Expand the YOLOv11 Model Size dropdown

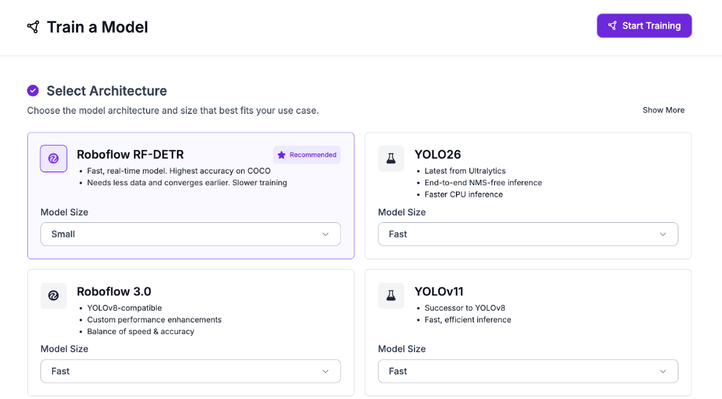pyautogui.click(x=528, y=371)
